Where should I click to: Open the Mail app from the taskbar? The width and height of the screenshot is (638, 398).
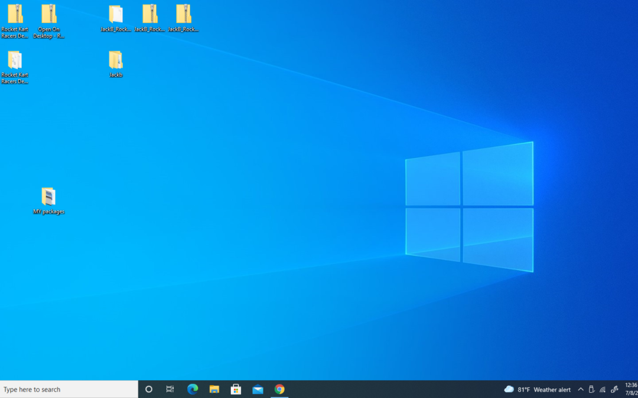tap(258, 390)
